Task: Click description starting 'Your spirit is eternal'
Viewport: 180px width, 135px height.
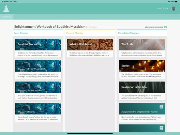Action: [x=37, y=97]
